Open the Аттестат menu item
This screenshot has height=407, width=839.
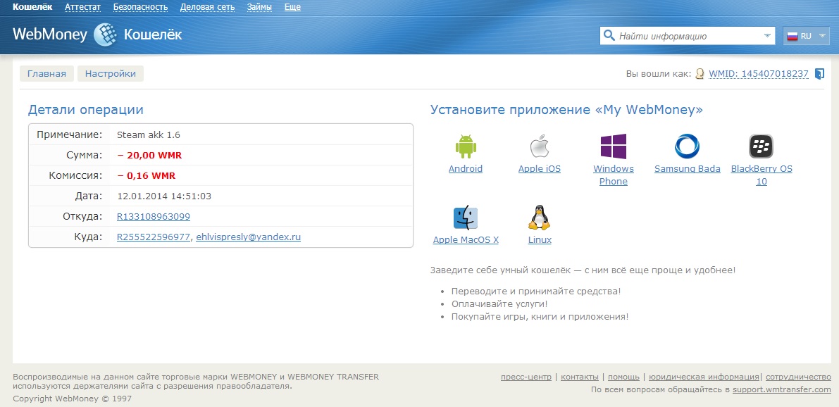click(82, 7)
